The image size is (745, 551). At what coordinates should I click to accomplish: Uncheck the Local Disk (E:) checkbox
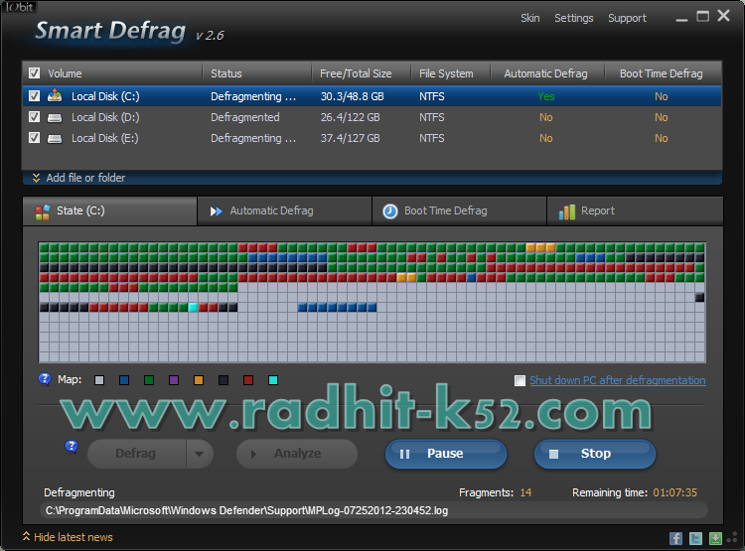[x=34, y=138]
